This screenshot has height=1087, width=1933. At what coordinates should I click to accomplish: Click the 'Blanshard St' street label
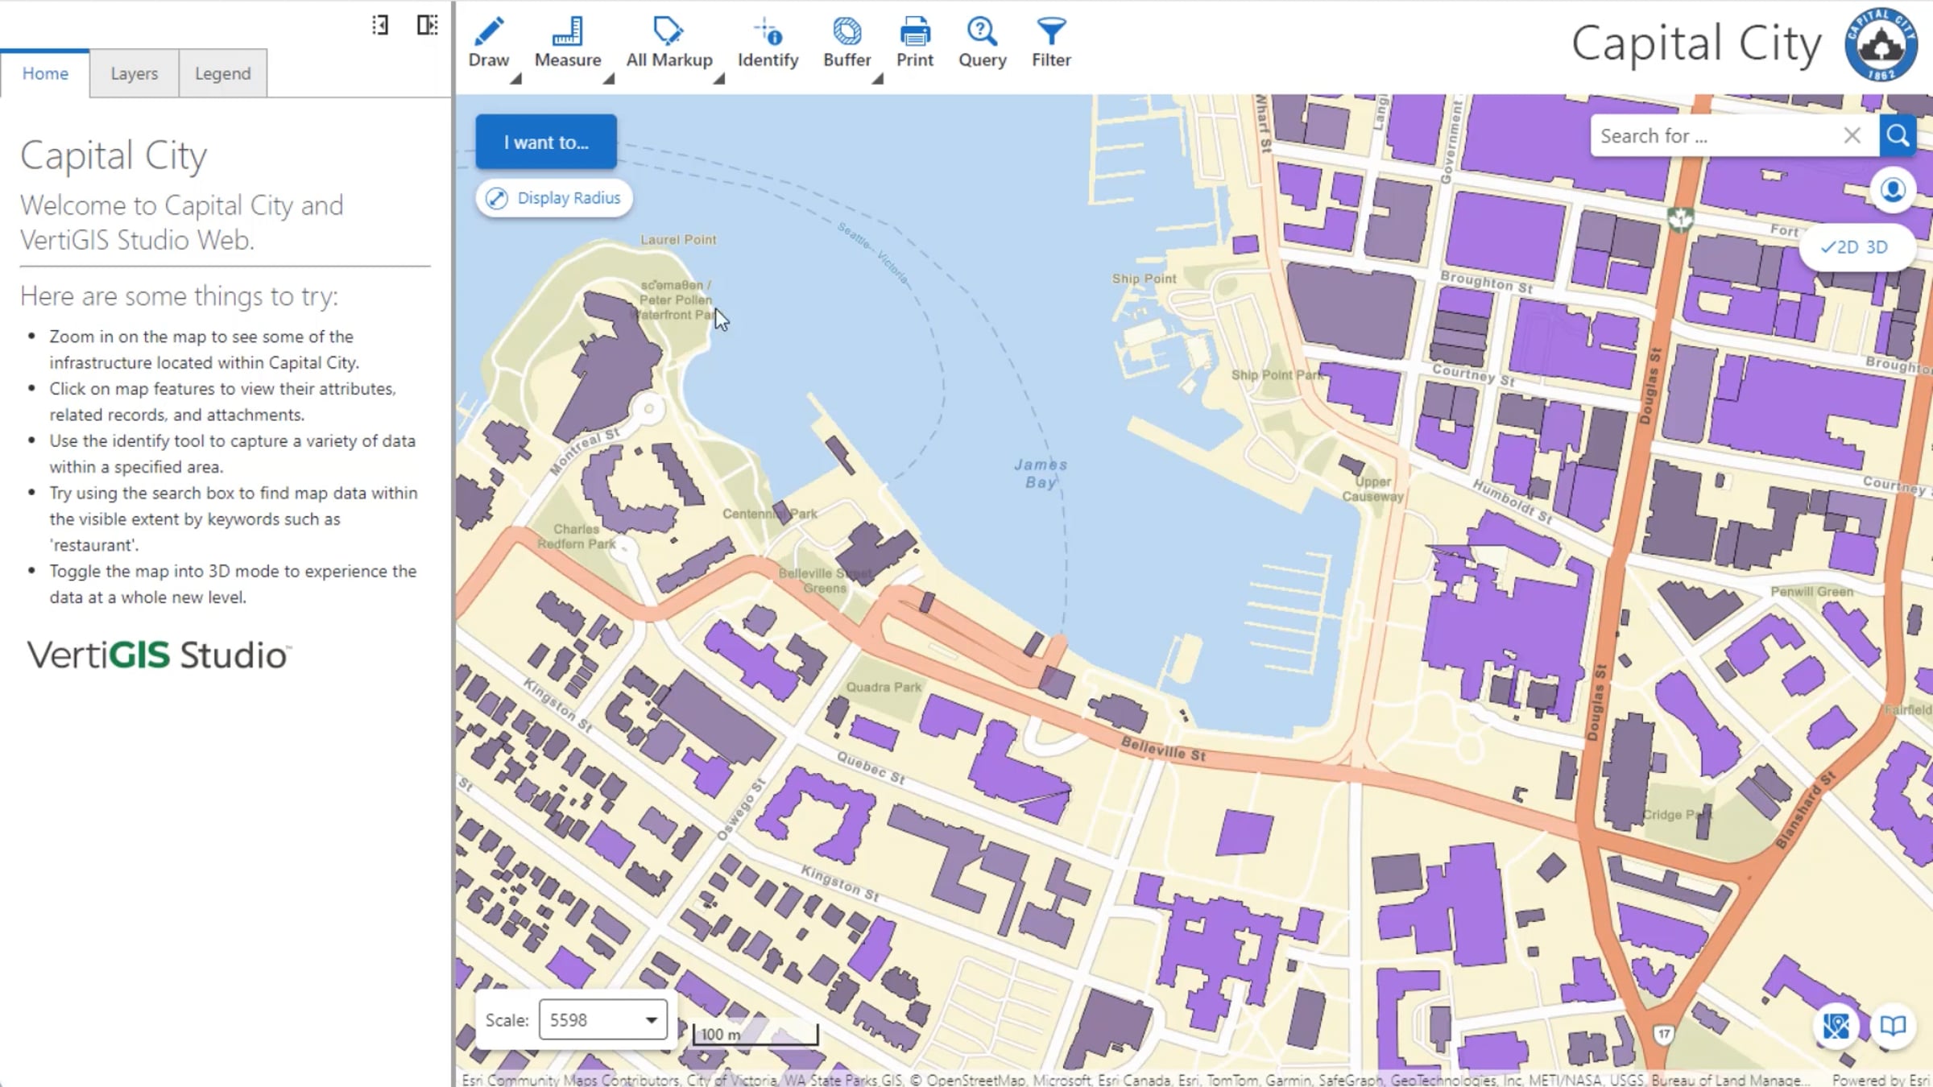point(1805,810)
